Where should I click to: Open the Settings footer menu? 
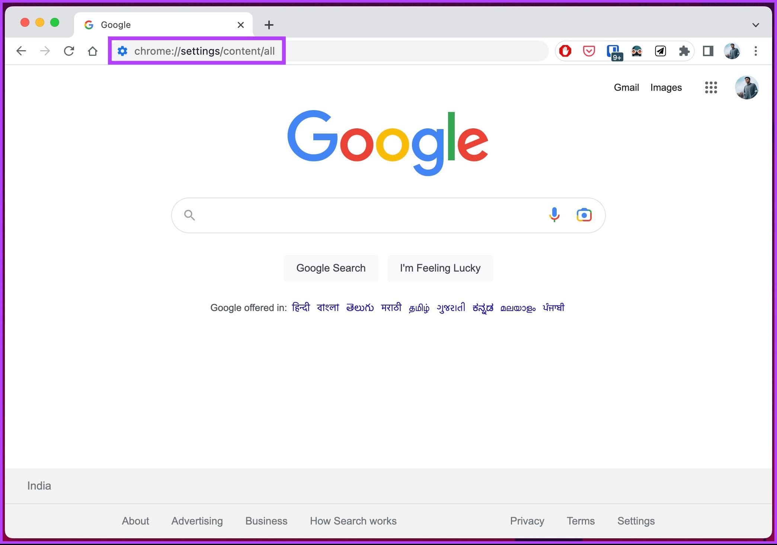point(636,521)
